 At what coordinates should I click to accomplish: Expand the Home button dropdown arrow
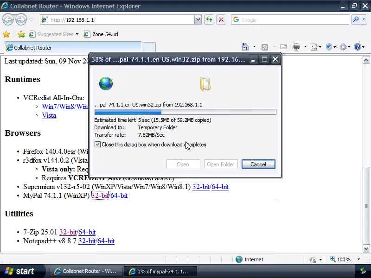pyautogui.click(x=254, y=47)
